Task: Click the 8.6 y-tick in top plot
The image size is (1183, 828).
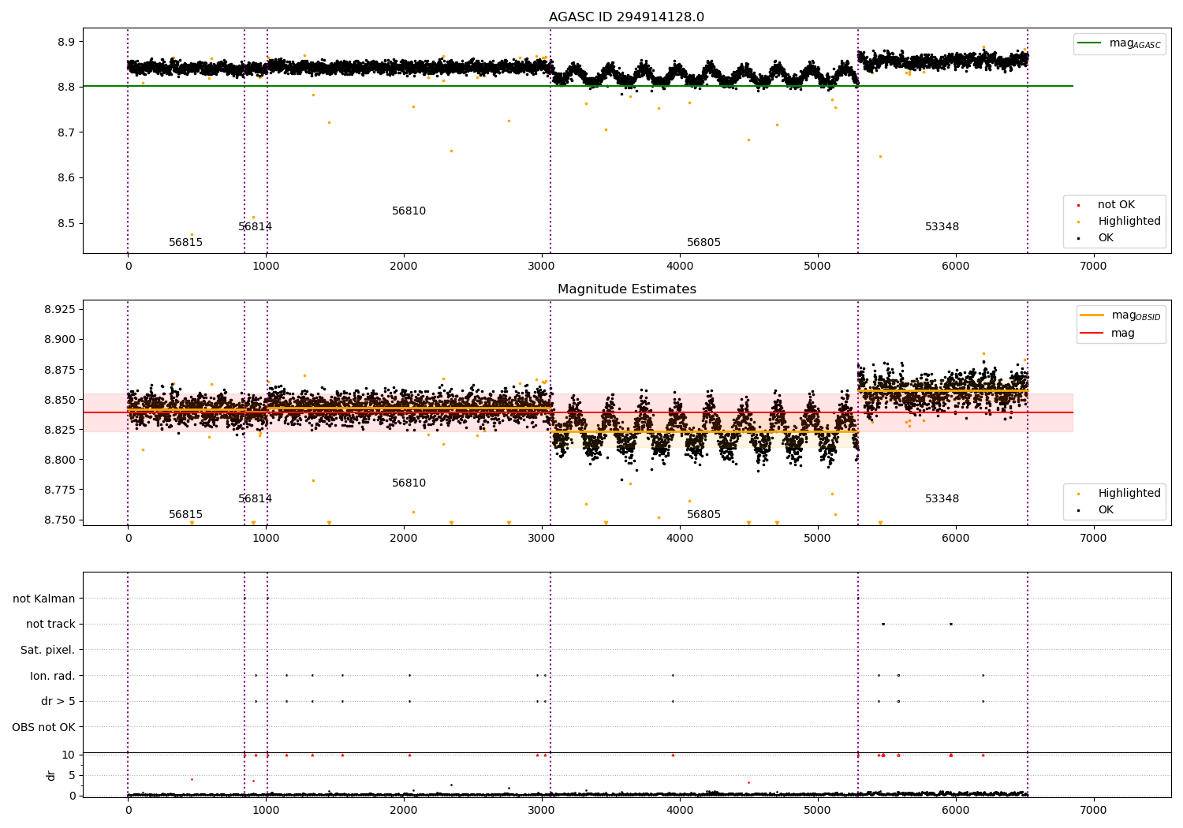Action: tap(65, 178)
